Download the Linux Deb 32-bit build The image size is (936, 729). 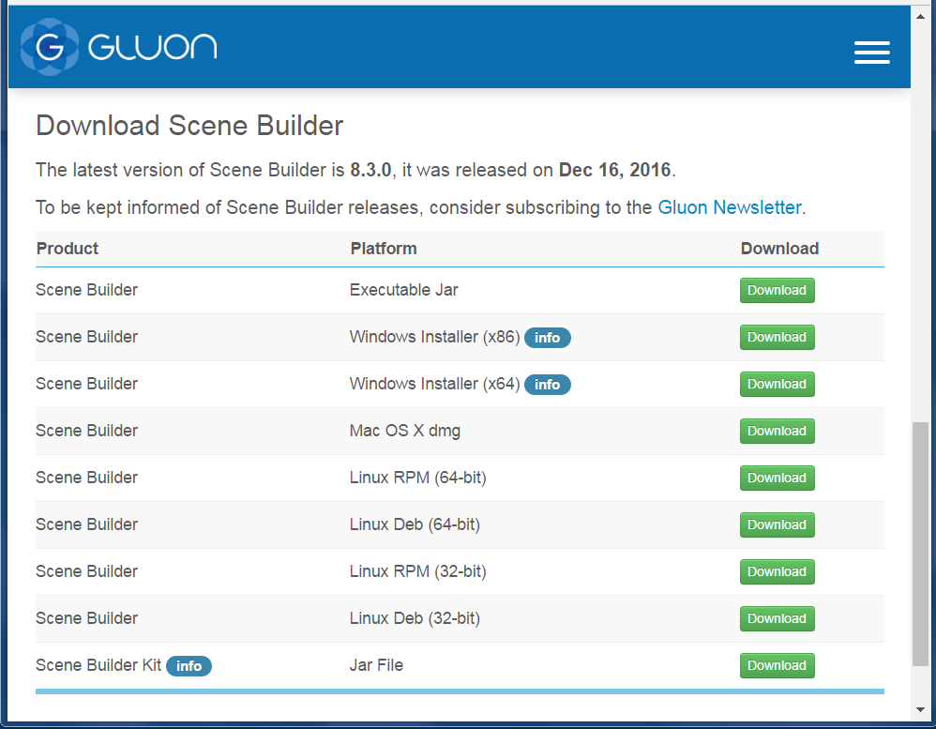[777, 618]
